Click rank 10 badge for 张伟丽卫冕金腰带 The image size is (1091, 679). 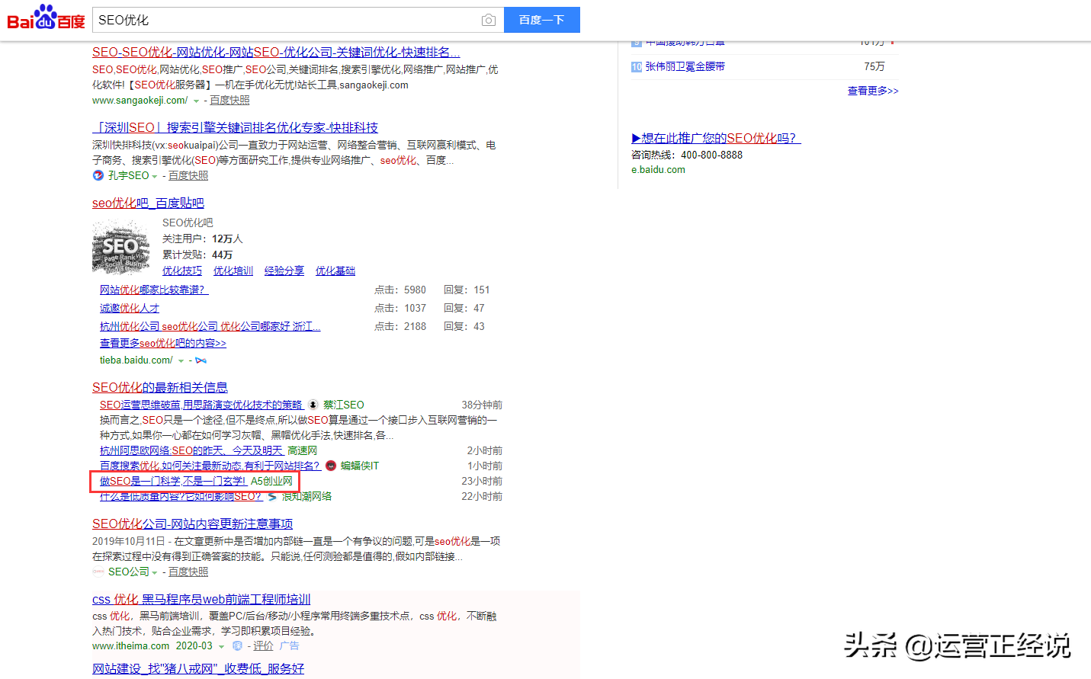pos(637,67)
